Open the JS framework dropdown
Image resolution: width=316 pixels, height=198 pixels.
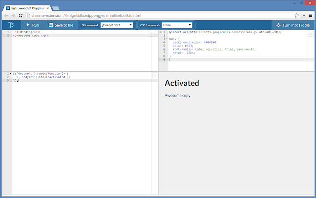click(x=117, y=25)
